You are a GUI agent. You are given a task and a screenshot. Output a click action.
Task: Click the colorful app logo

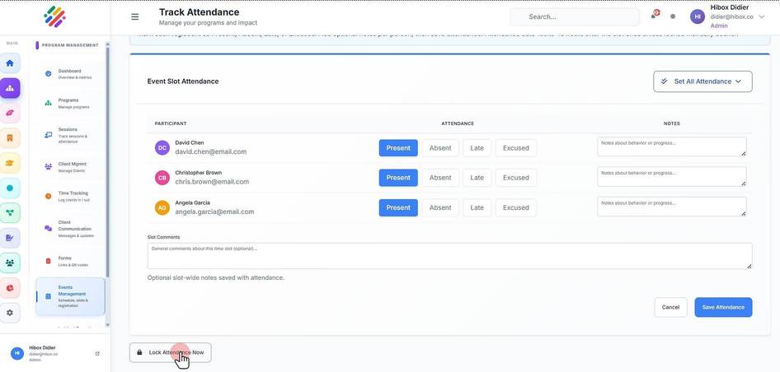coord(54,17)
